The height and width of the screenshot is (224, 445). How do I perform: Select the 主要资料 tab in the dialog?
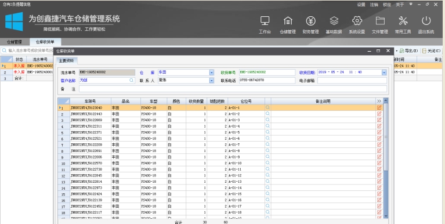66,61
